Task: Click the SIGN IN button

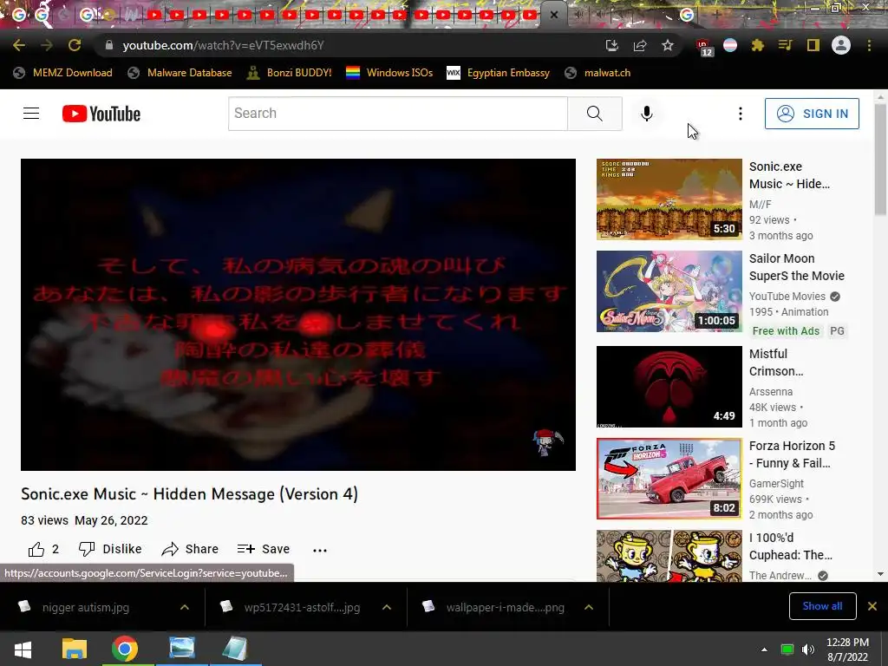Action: [812, 114]
